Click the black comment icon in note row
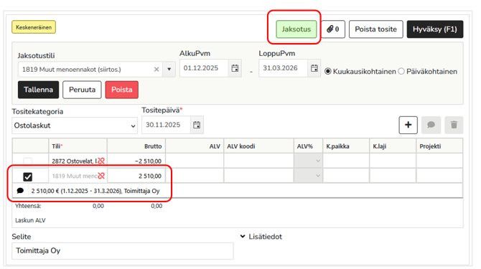481x269 pixels. 20,191
